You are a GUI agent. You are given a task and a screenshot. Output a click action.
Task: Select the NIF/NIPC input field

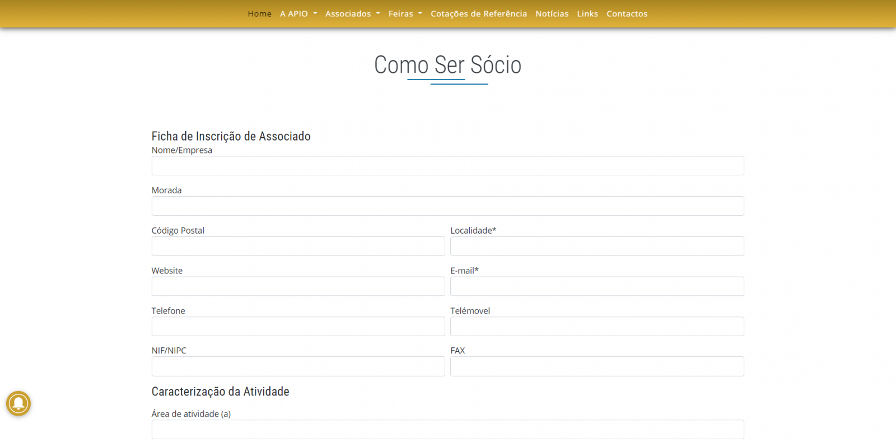[298, 366]
